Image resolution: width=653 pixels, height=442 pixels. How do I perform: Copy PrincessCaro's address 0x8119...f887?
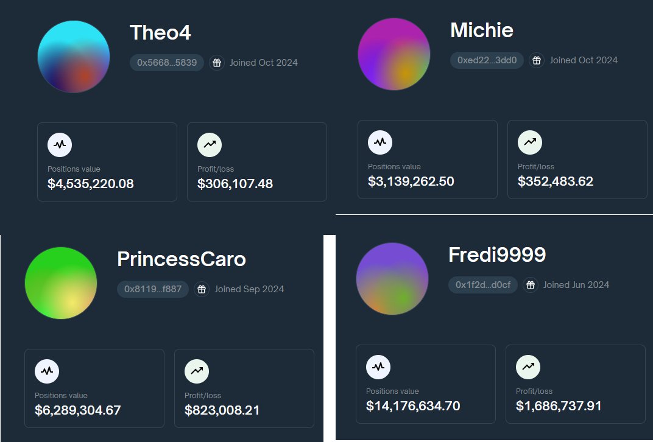pyautogui.click(x=153, y=289)
